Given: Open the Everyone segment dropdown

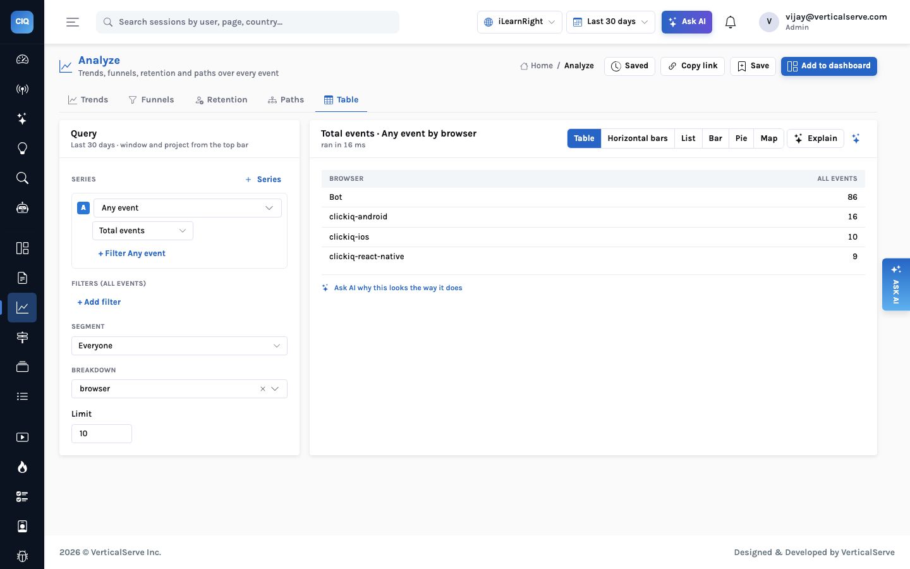Looking at the screenshot, I should [179, 346].
